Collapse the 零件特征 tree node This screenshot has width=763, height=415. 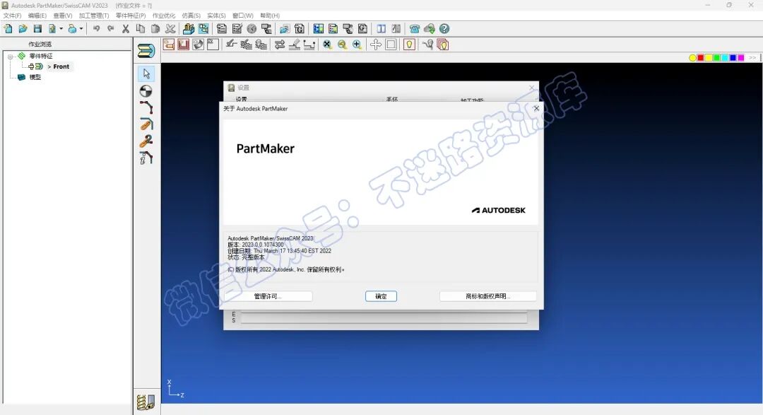point(10,57)
